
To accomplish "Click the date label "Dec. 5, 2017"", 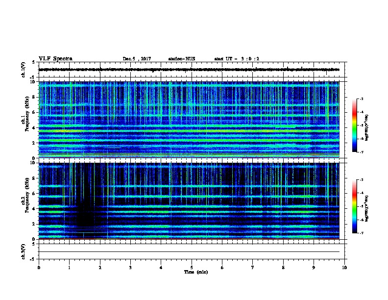I will click(x=137, y=59).
